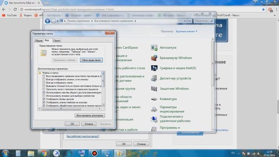This screenshot has width=279, height=157.
Task: Open the Клавиатура control panel item
Action: [x=164, y=99]
